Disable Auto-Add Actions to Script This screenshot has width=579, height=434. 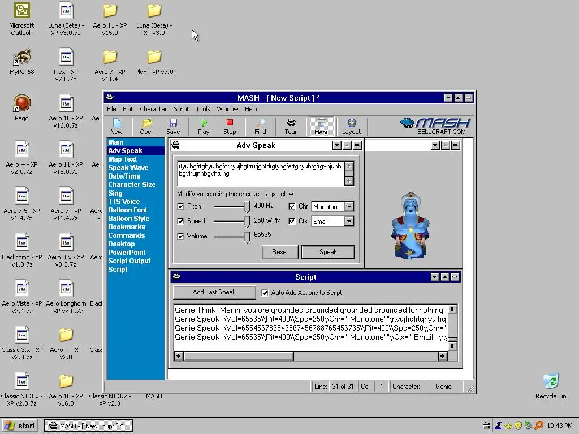(x=265, y=293)
